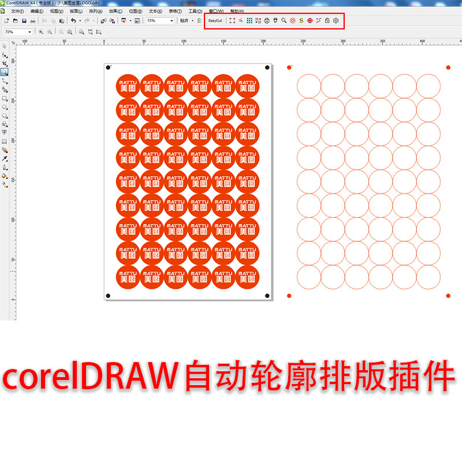
Task: Click the Welcome screen icon
Action: [137, 21]
